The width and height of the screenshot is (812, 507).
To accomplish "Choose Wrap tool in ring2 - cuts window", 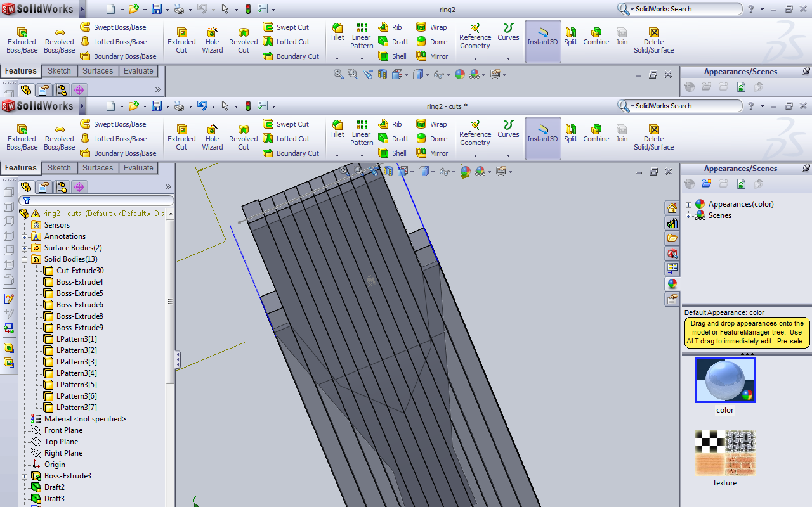I will coord(431,124).
